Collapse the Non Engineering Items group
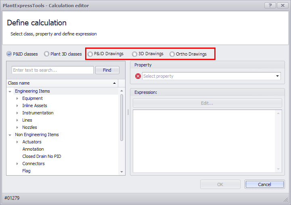 10,135
